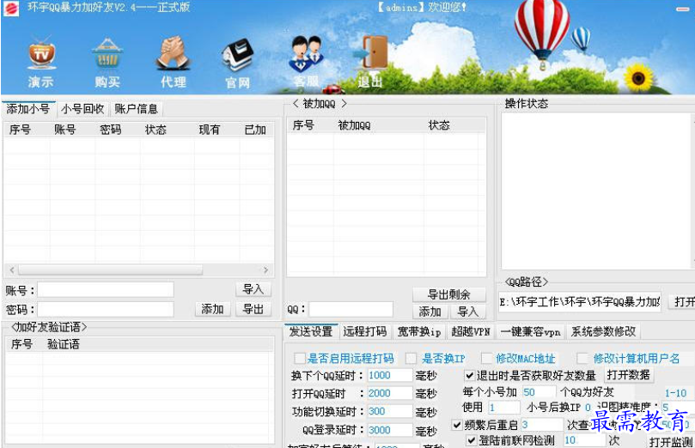Edit 频繁后重启 count value 3

(542, 425)
